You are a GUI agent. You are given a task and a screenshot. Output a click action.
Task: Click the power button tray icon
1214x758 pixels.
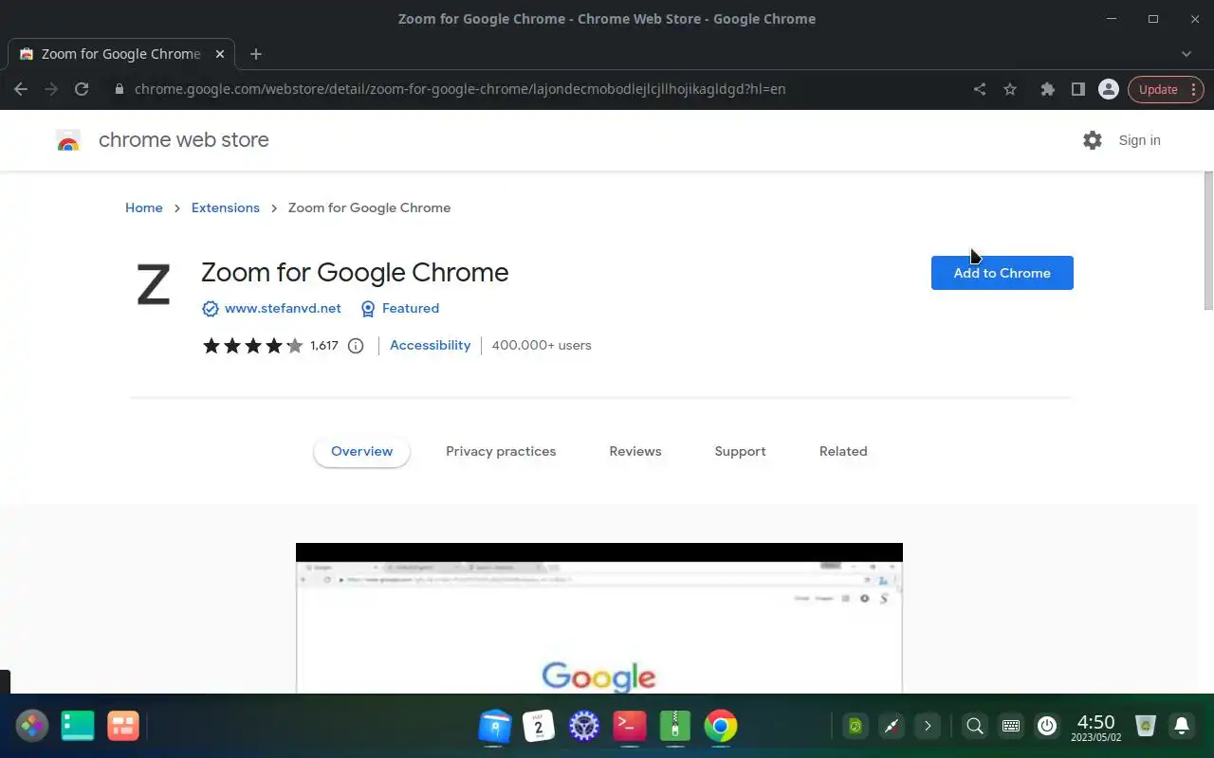tap(1047, 727)
